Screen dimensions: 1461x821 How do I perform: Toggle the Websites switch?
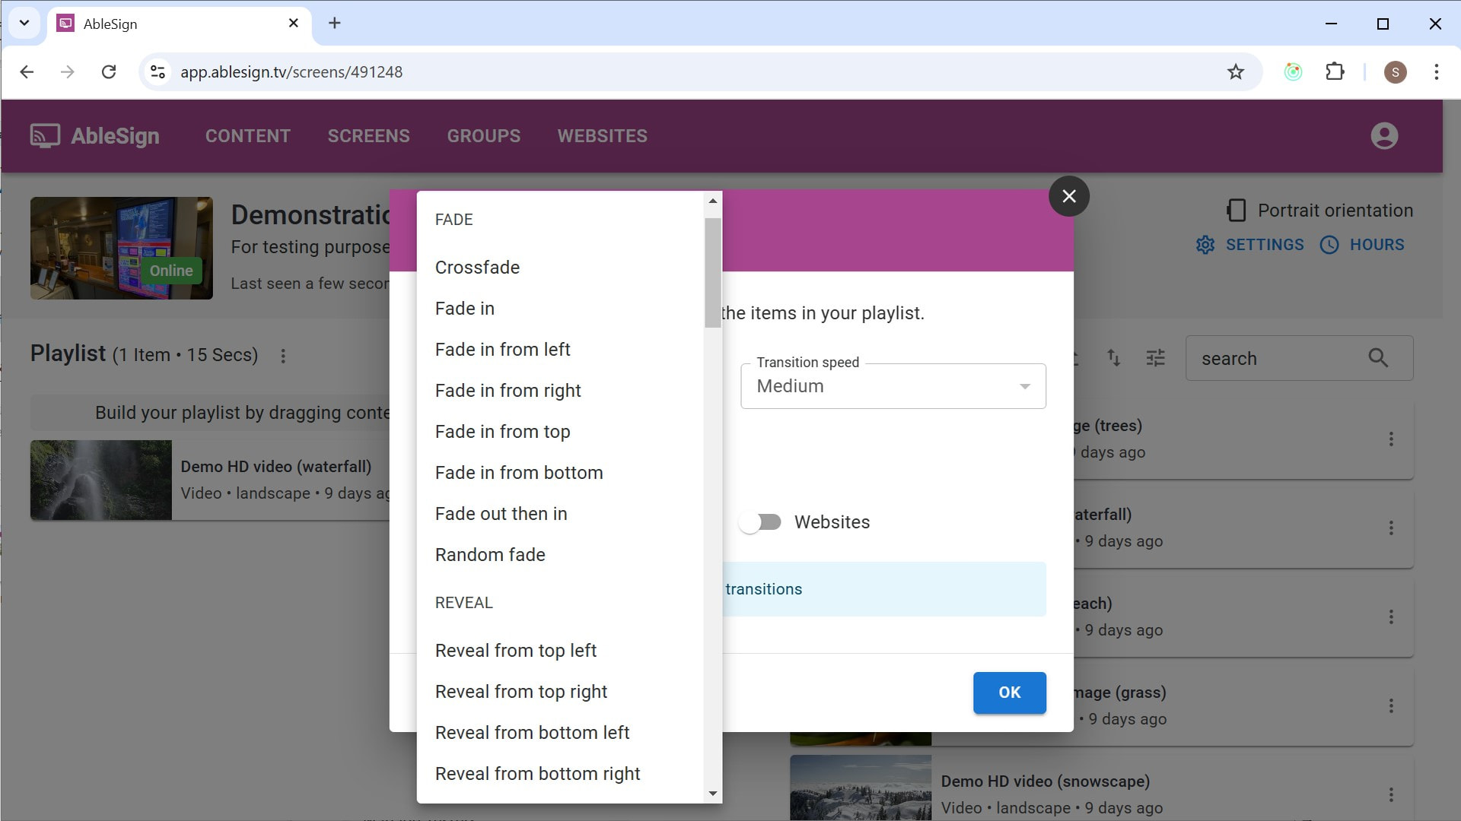click(x=760, y=522)
